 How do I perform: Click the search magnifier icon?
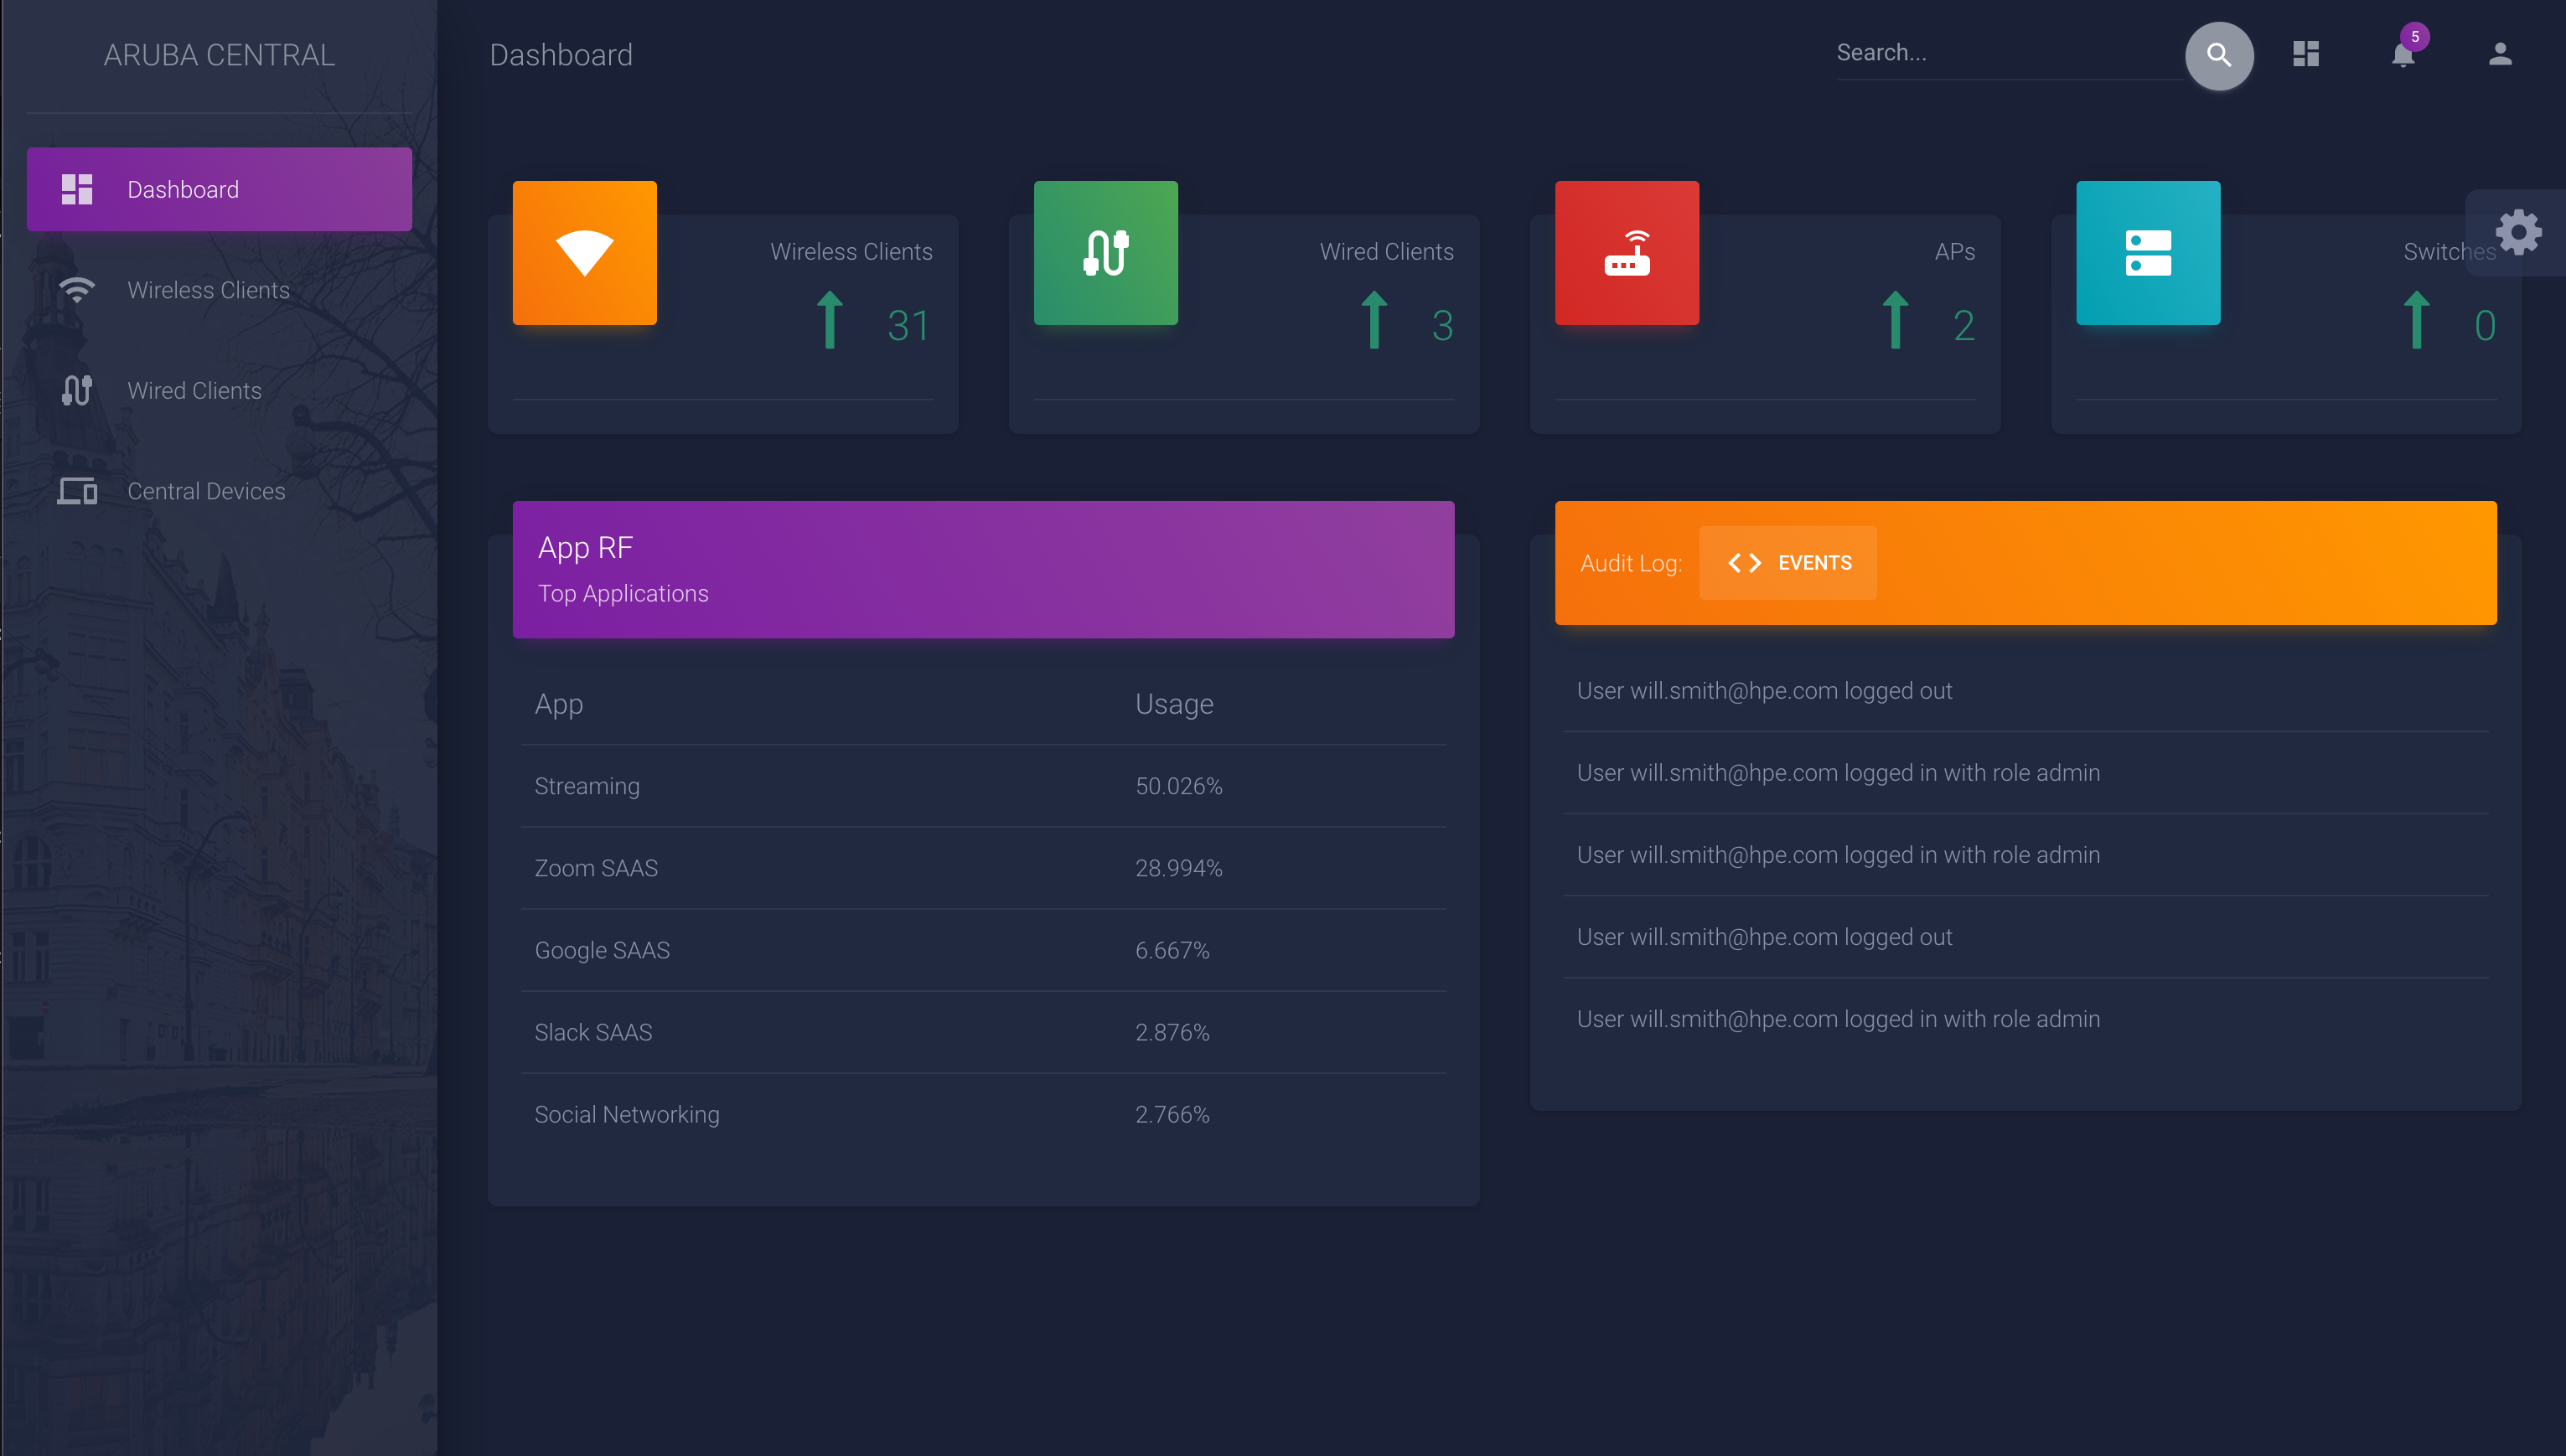click(2219, 56)
